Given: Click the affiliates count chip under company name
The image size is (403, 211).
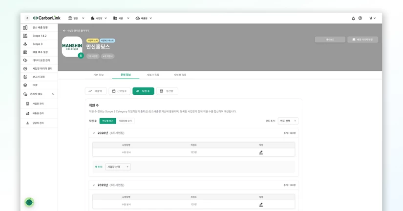Looking at the screenshot, I should pyautogui.click(x=107, y=56).
